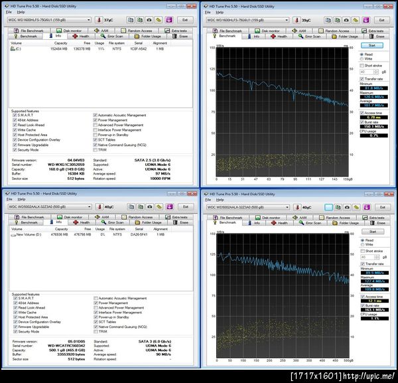Screen dimensions: 398x383
Task: Copy screenshot icon in WD5002 Info window
Action: point(141,206)
